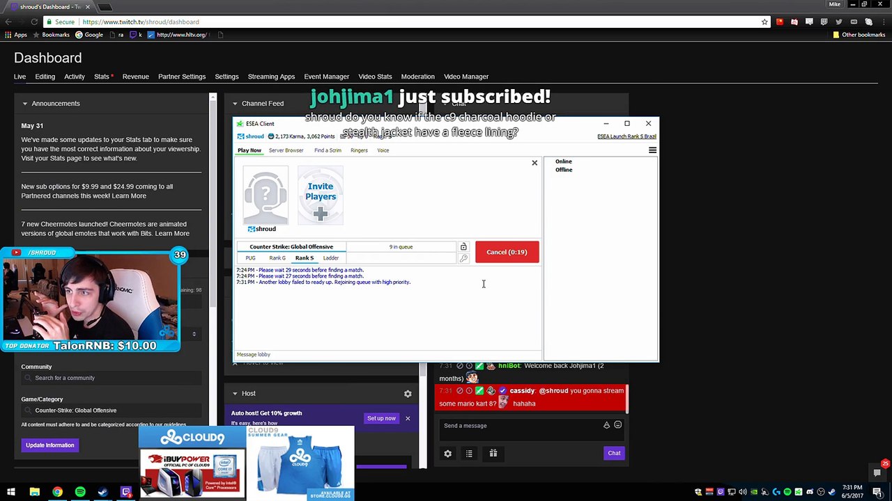Screen dimensions: 892x501
Task: Dismiss the Auto host banner
Action: coord(408,418)
